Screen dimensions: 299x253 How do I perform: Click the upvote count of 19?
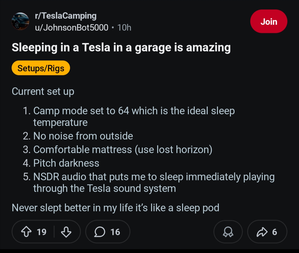42,232
